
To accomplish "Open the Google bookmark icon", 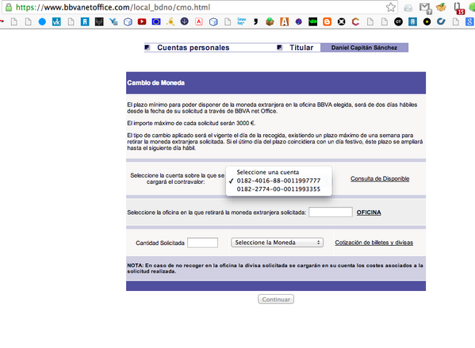I will [470, 21].
